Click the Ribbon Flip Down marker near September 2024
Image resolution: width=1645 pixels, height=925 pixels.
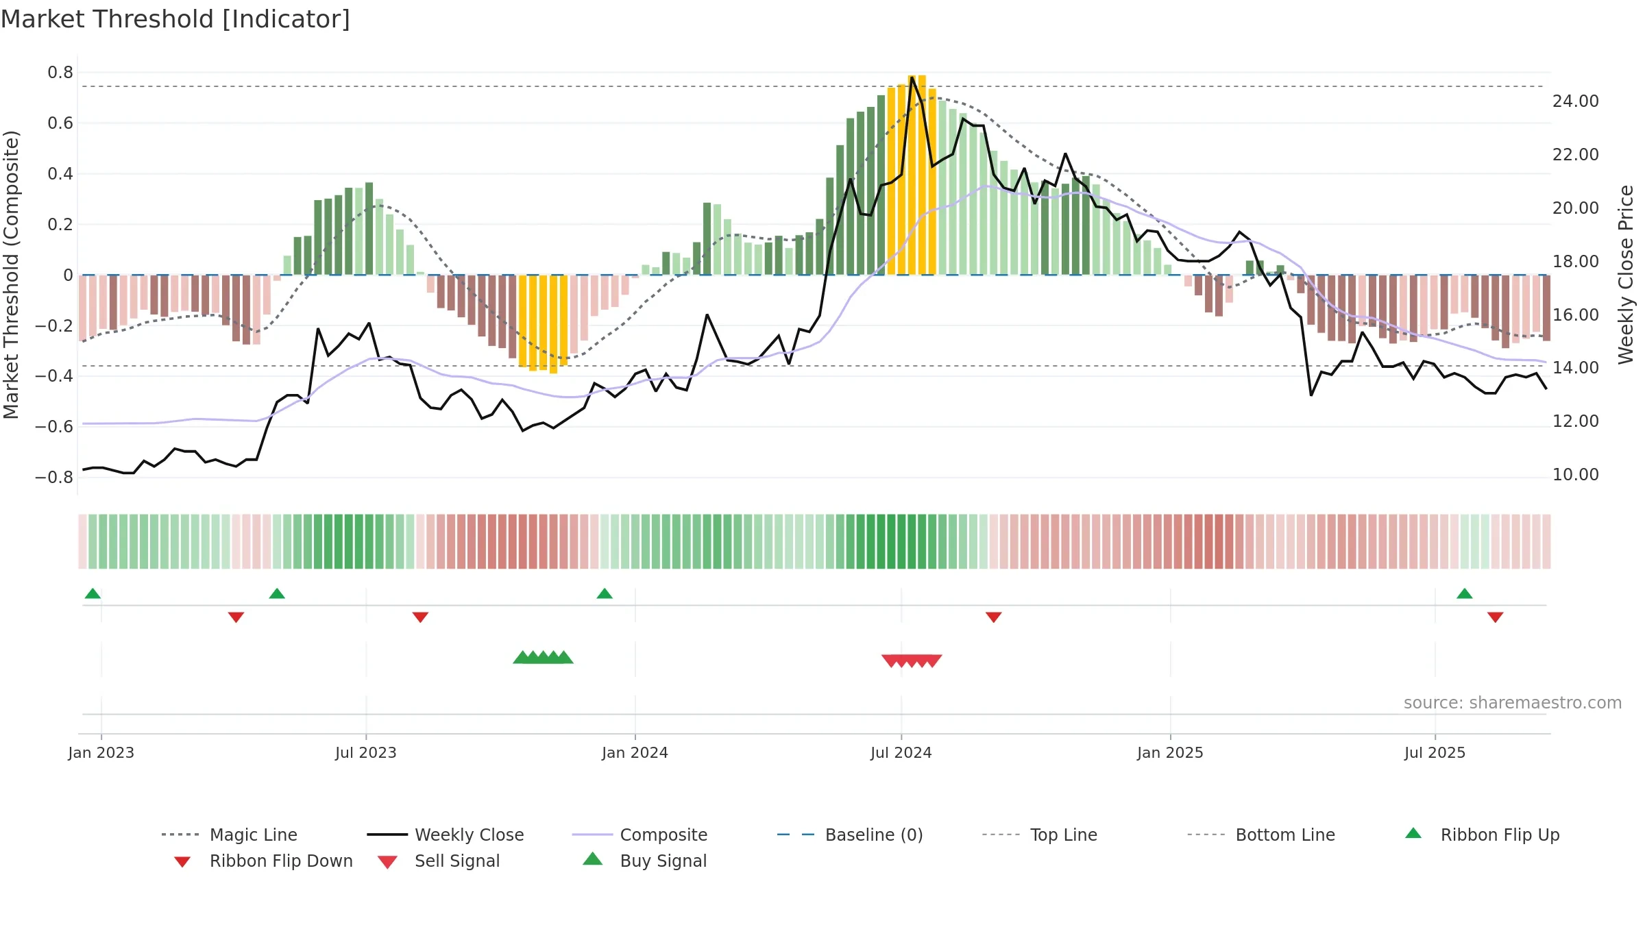tap(994, 617)
